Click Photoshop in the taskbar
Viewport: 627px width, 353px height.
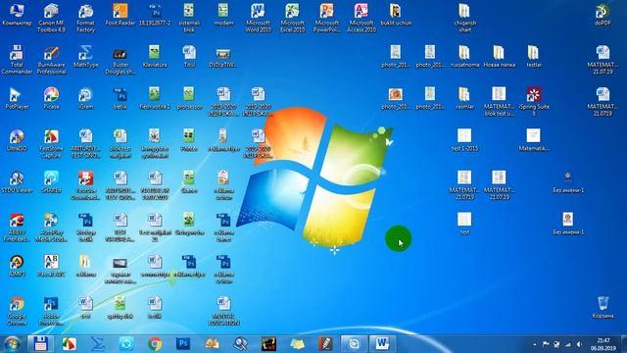(x=183, y=344)
